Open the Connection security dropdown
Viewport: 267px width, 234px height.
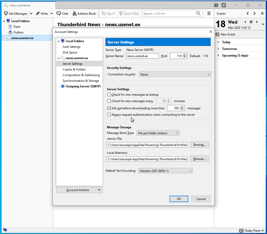pyautogui.click(x=175, y=75)
